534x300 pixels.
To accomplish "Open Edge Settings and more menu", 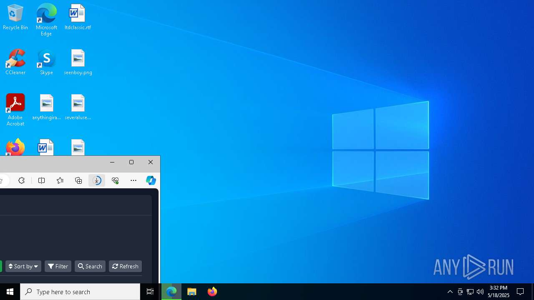I will (x=133, y=180).
